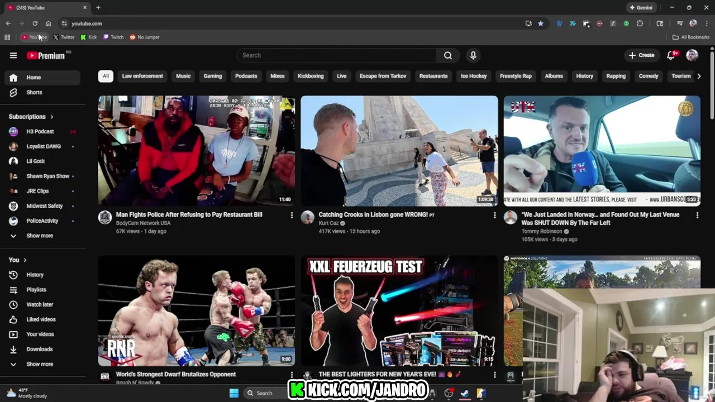Open a new browser tab
Screen dimensions: 715x402
98,8
